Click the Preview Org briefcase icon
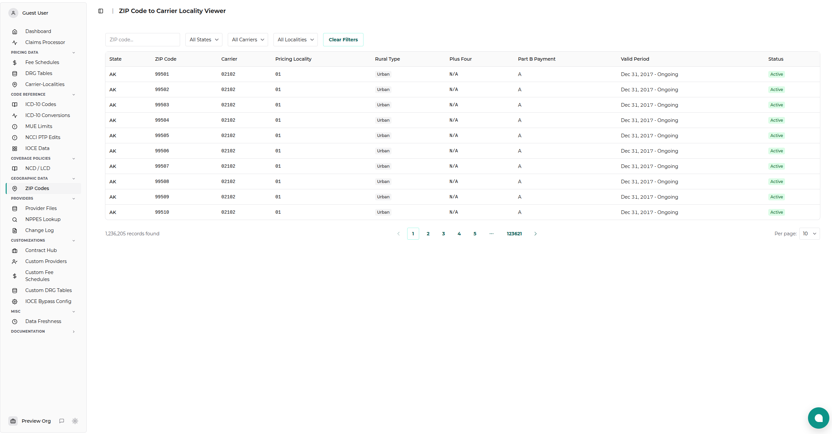 tap(13, 421)
